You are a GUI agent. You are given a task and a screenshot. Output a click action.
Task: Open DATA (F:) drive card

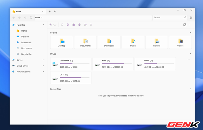tap(155, 64)
